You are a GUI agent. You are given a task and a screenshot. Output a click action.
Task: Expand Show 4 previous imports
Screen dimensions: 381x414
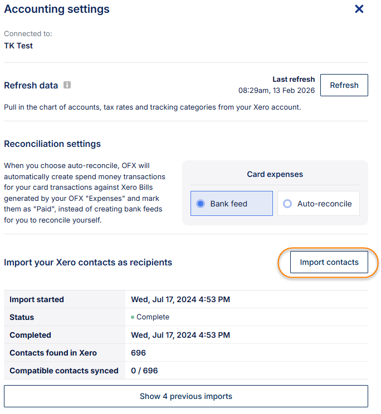point(185,396)
